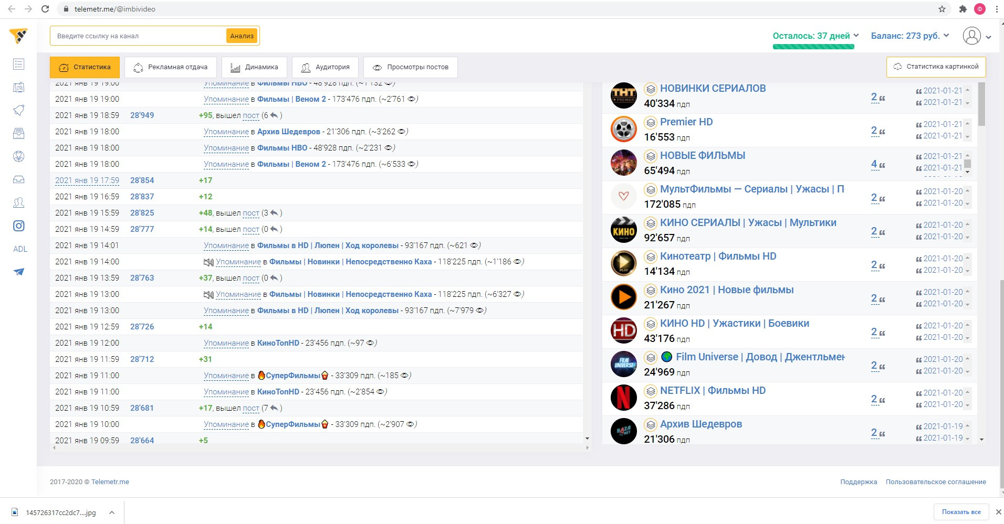Click 'Показать все' in the downloads bar

961,512
